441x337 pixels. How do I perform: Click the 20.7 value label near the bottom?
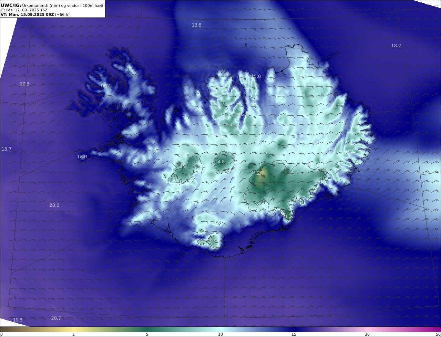[x=56, y=318]
